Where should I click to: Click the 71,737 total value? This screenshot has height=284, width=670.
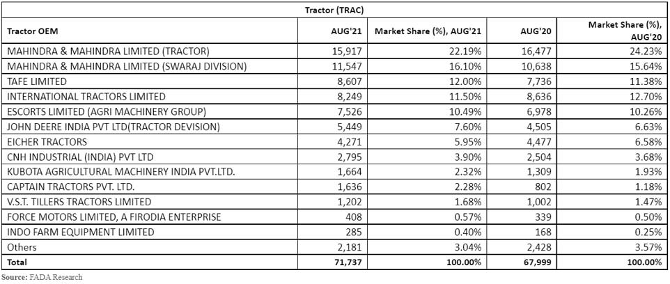click(x=347, y=262)
